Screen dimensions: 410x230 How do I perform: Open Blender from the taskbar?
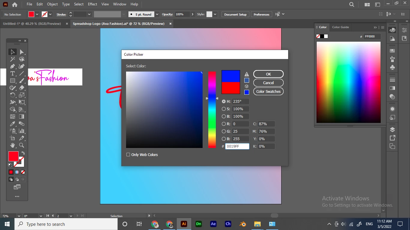point(243,224)
